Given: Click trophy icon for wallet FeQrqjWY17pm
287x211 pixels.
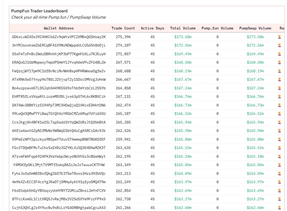Looking at the screenshot, I should [279, 71].
